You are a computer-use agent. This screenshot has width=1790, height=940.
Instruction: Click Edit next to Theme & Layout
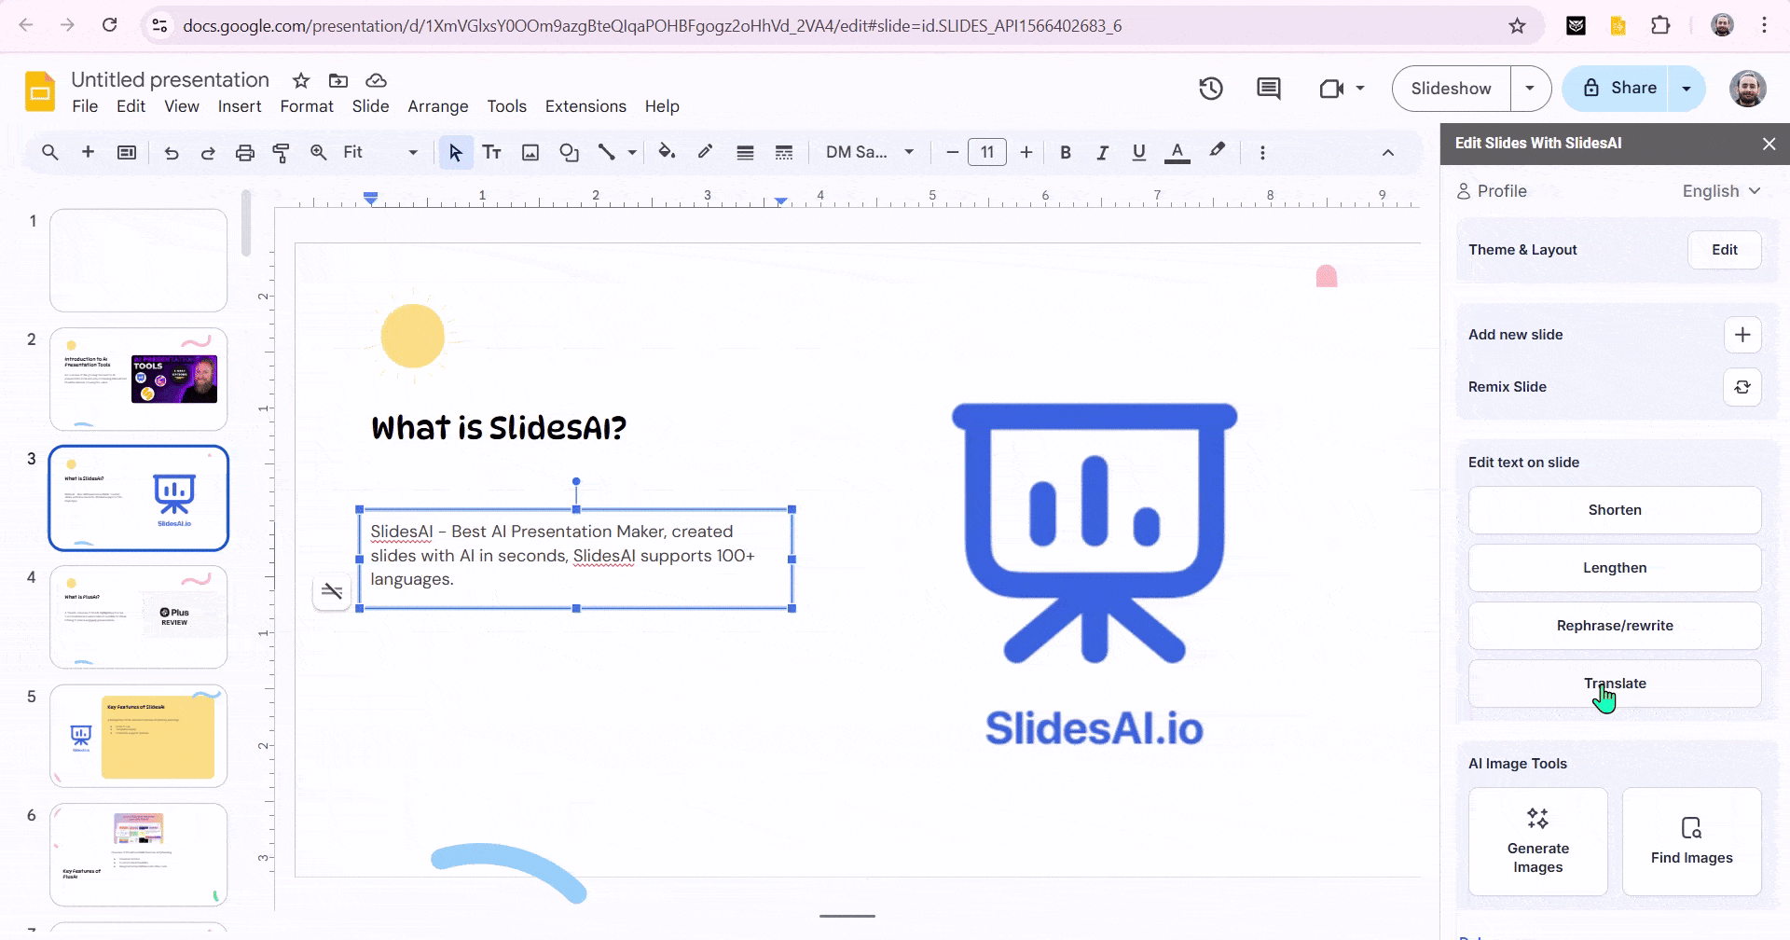coord(1724,249)
